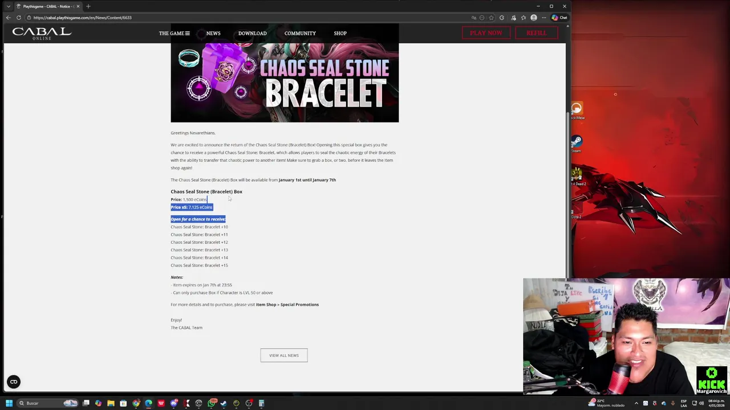Open Steam from the taskbar
The image size is (730, 410).
[224, 403]
